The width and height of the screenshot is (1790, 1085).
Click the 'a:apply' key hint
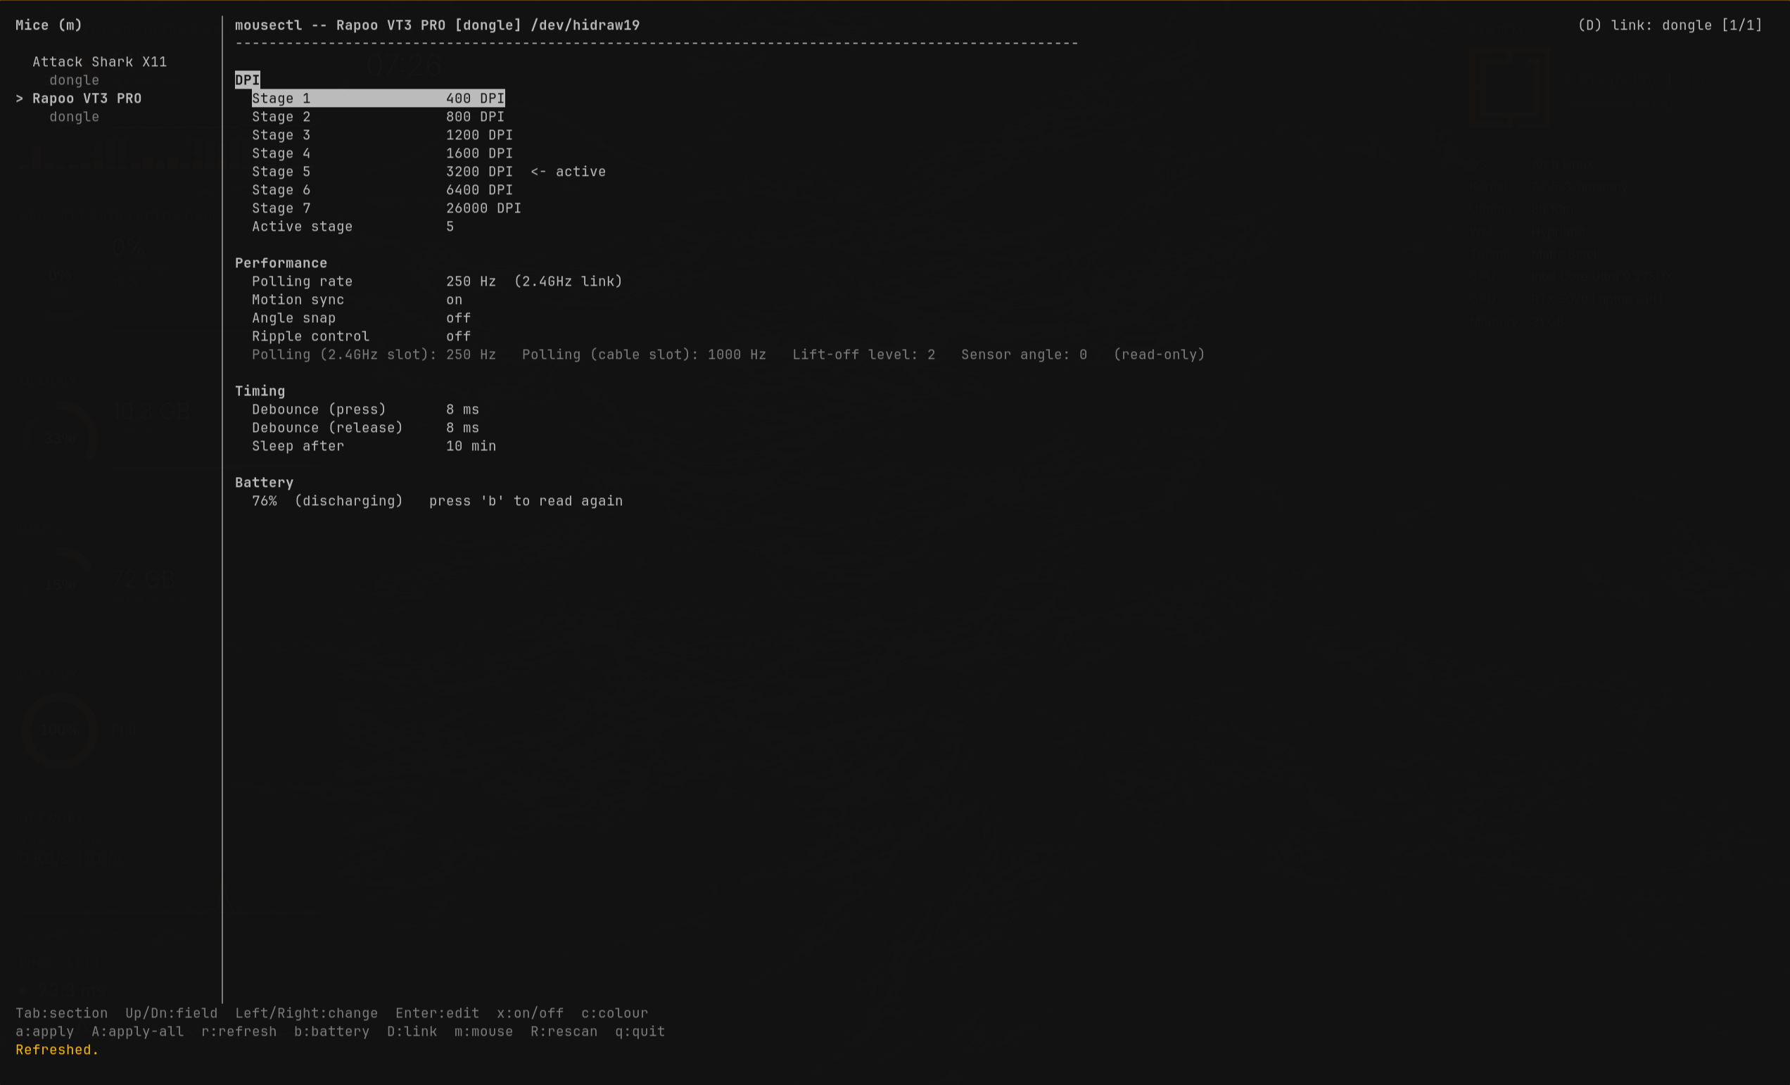(x=45, y=1032)
